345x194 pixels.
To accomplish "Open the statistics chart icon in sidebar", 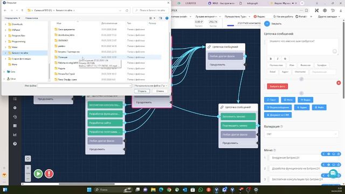I will 15,135.
